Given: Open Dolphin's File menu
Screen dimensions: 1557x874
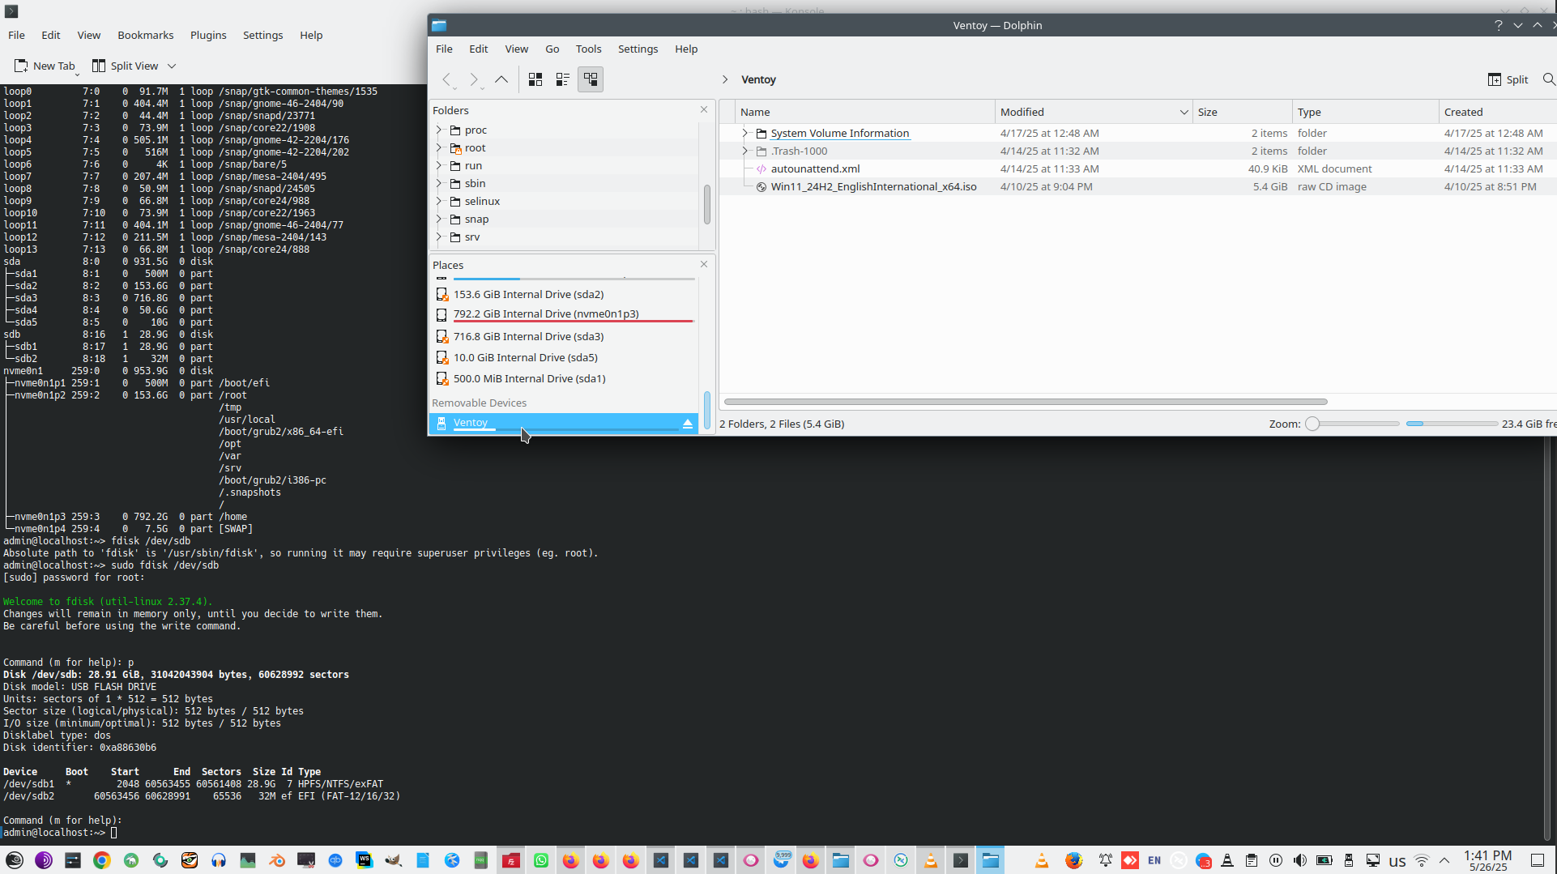Looking at the screenshot, I should click(444, 49).
